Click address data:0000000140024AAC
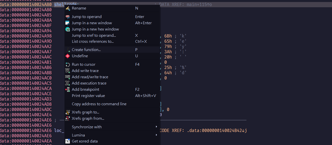 (x=26, y=57)
